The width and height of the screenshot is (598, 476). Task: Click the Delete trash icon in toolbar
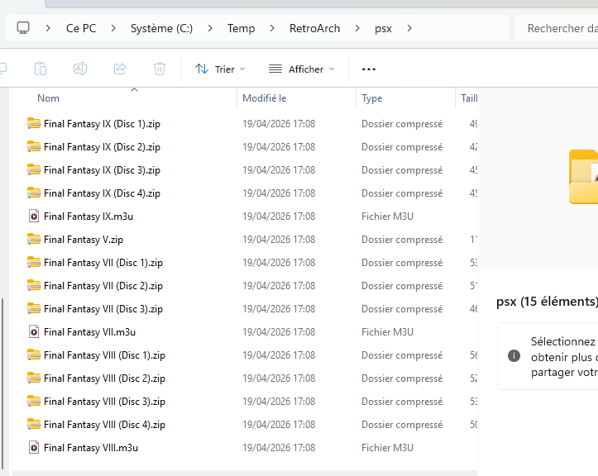click(x=160, y=69)
